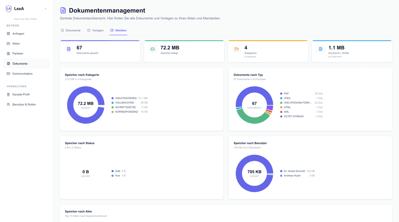The image size is (399, 222).
Task: Click the blue color dot next to Andreas Huber
Action: (281, 175)
